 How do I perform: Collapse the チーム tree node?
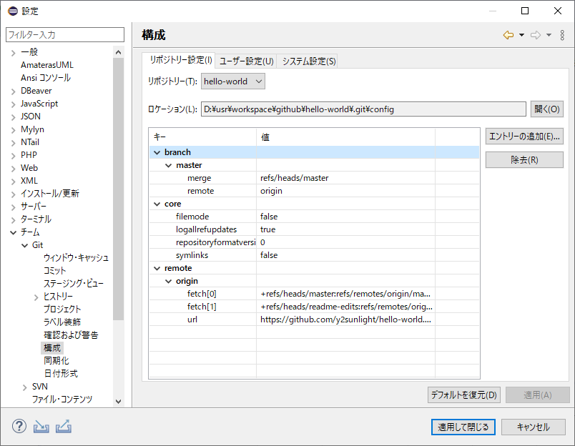tap(13, 232)
